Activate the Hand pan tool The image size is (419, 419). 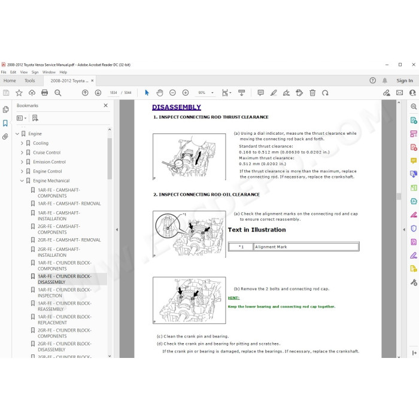(x=160, y=93)
